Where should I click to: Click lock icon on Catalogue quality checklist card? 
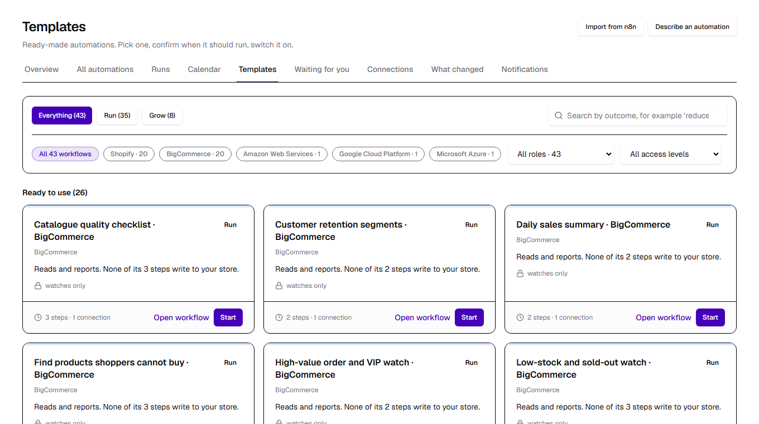pyautogui.click(x=38, y=286)
